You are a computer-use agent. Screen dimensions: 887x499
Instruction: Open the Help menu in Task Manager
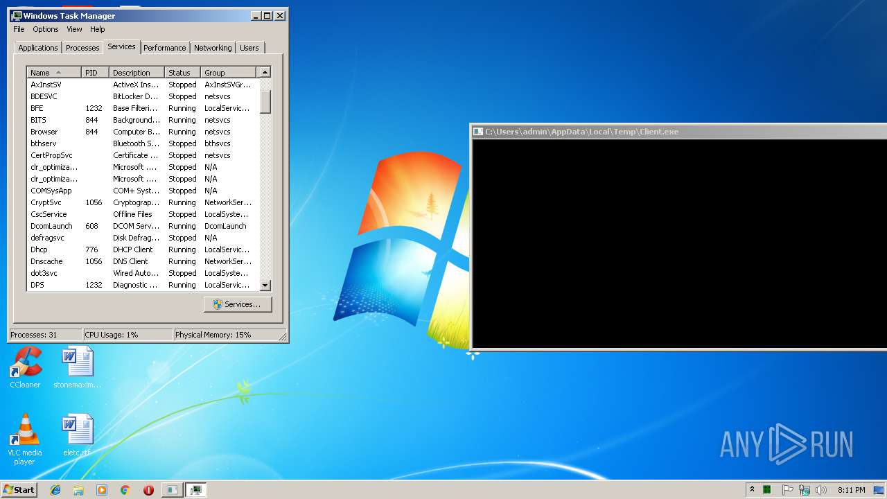(98, 29)
